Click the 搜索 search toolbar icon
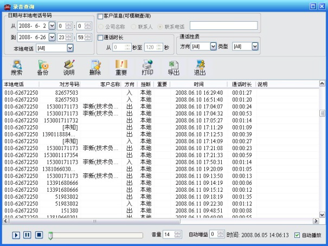Image resolution: width=328 pixels, height=246 pixels. pos(16,67)
